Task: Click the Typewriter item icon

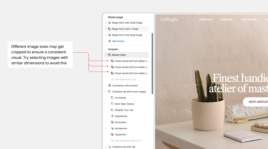Action: coord(112,135)
